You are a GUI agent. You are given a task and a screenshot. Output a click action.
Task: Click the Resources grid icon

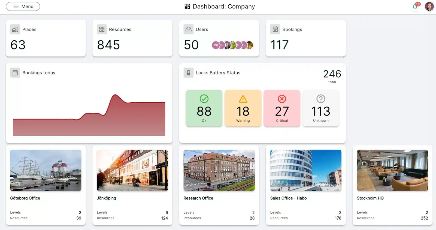102,29
